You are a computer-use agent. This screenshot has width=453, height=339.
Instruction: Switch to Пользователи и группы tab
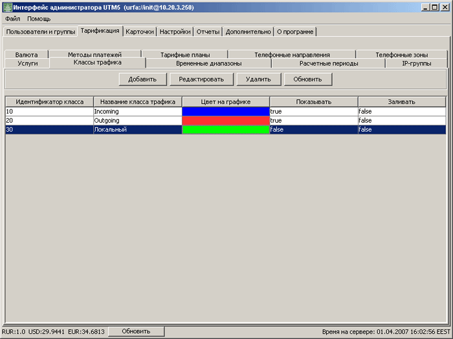pyautogui.click(x=40, y=32)
